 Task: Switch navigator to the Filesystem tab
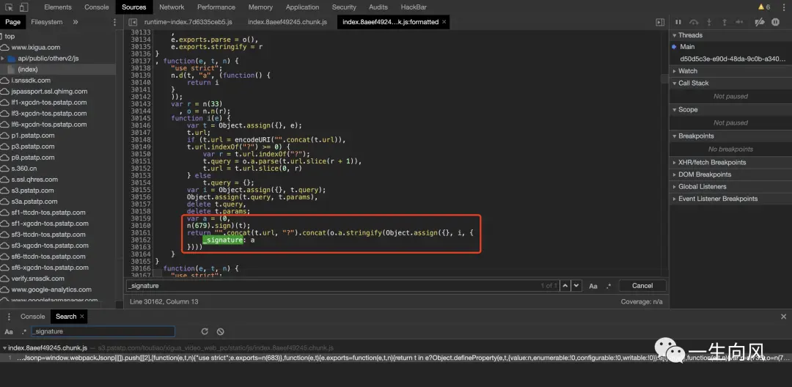(x=47, y=22)
